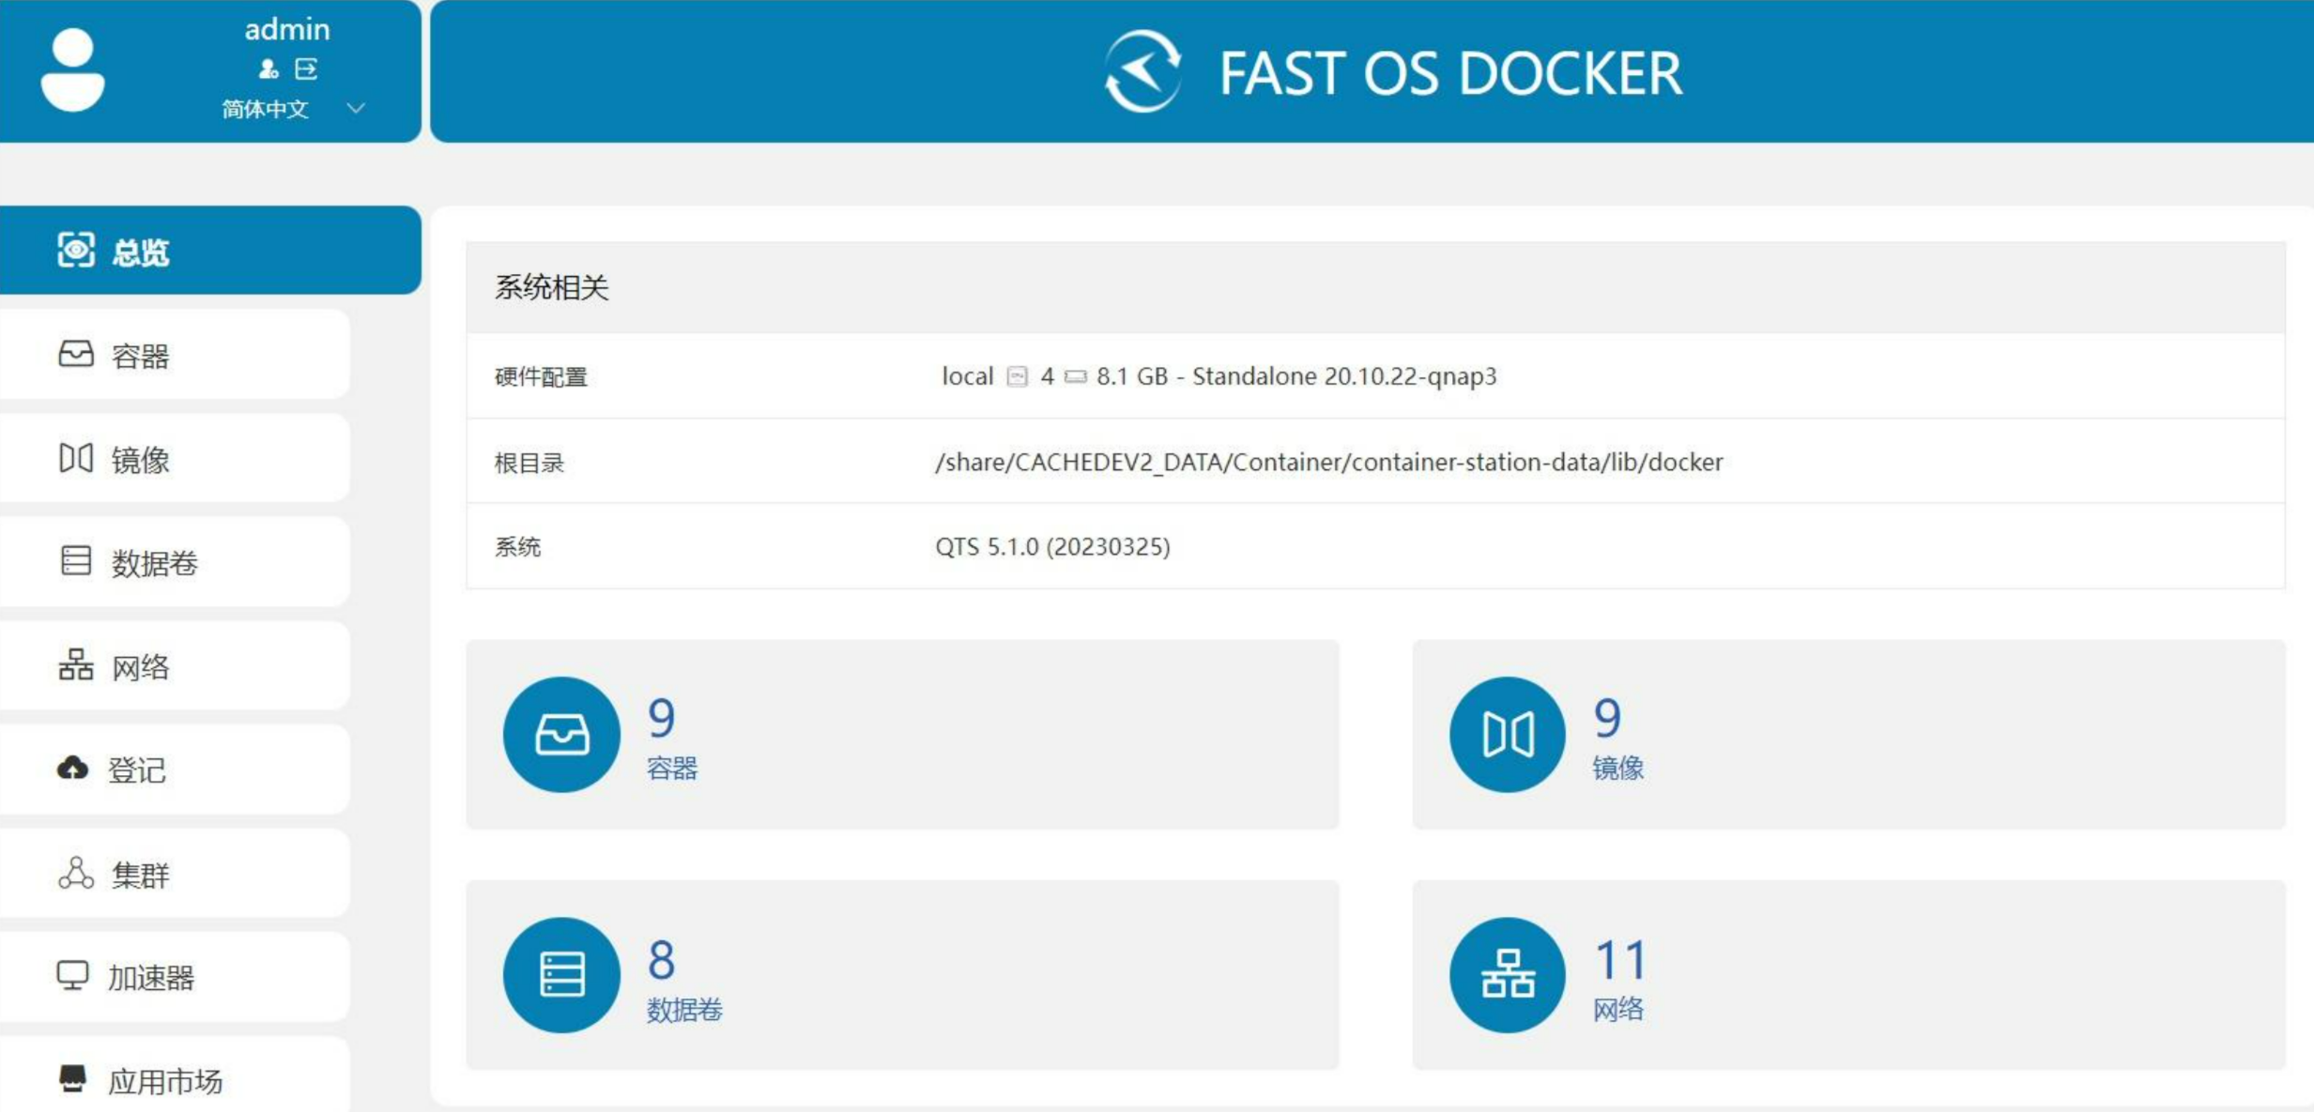The width and height of the screenshot is (2314, 1112).
Task: Open the 数据卷 sidebar menu
Action: coord(175,562)
